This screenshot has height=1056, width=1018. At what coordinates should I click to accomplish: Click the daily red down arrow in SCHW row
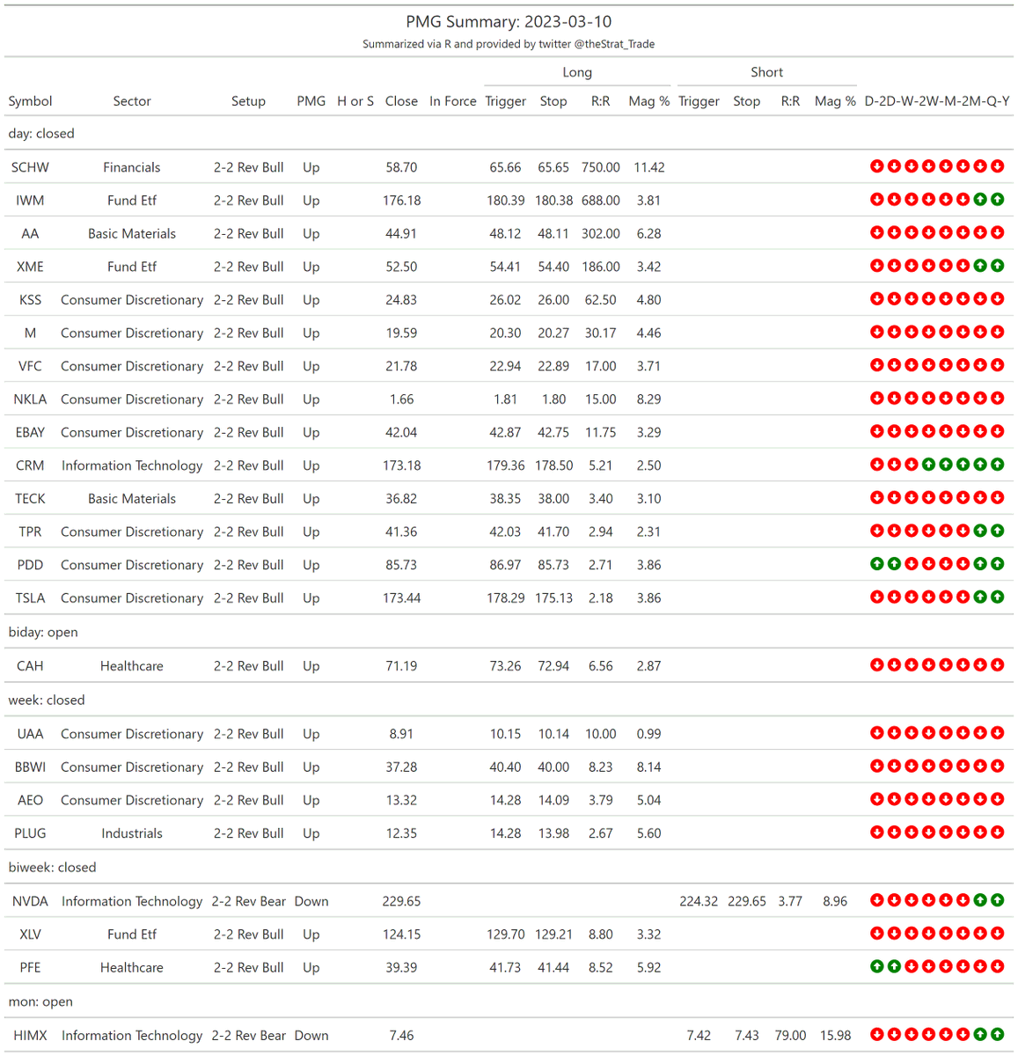tap(876, 166)
